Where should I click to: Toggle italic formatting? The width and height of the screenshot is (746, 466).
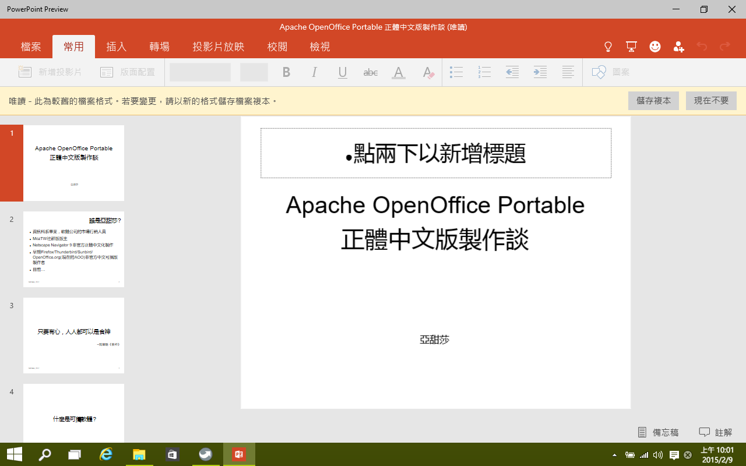[x=315, y=72]
